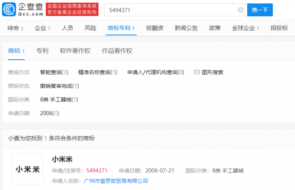Click registration number 5494371 in result
295x190 pixels.
[x=97, y=170]
